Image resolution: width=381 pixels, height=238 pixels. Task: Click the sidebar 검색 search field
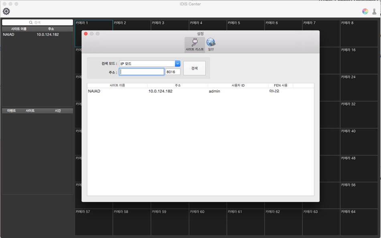(x=37, y=22)
